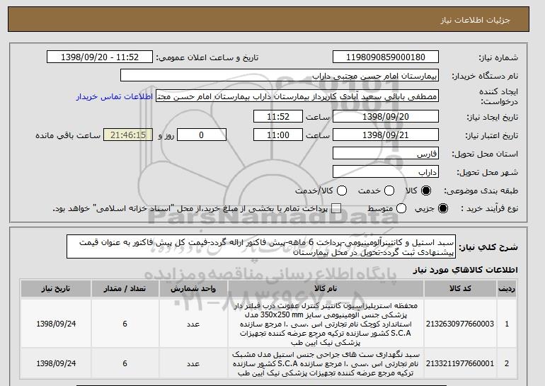545x386 pixels.
Task: Click the general description text box
Action: click(261, 246)
